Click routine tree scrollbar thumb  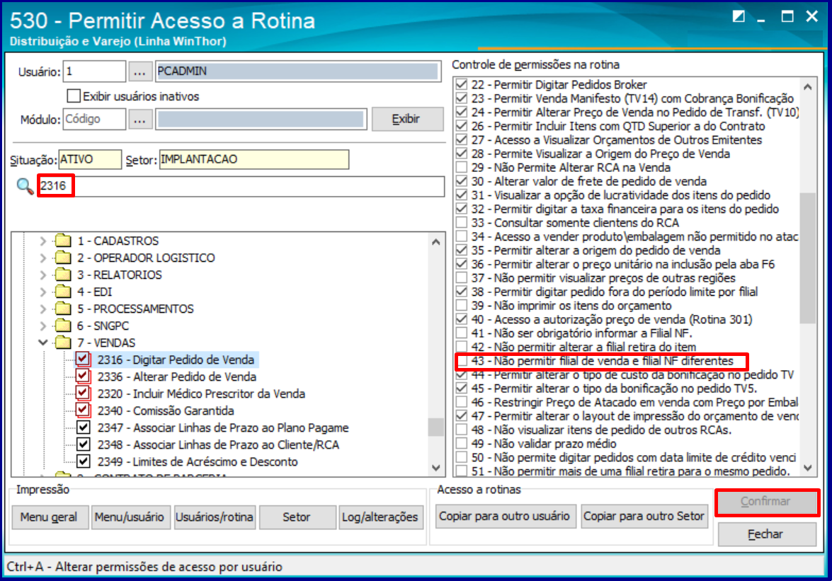tap(436, 427)
